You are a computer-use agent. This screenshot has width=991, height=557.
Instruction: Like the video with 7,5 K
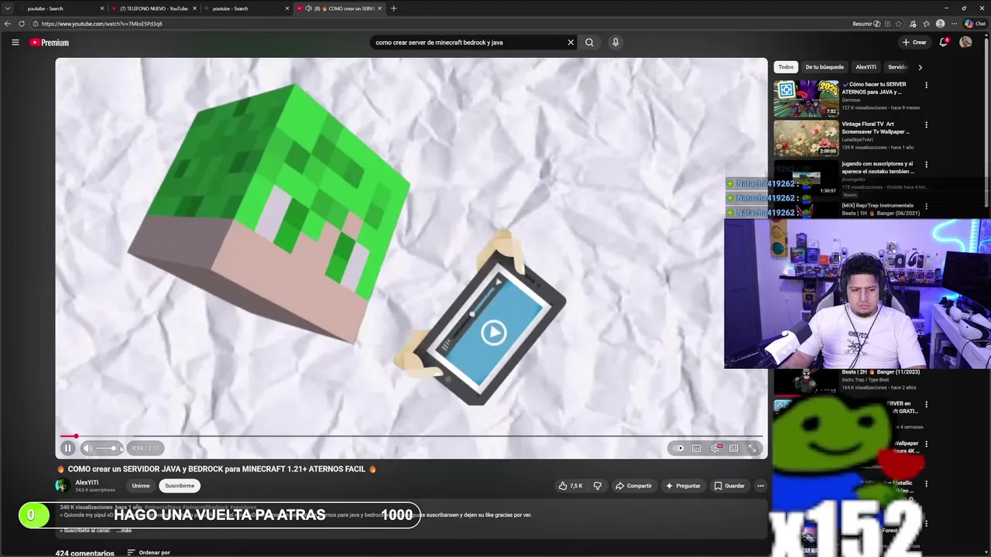coord(571,486)
